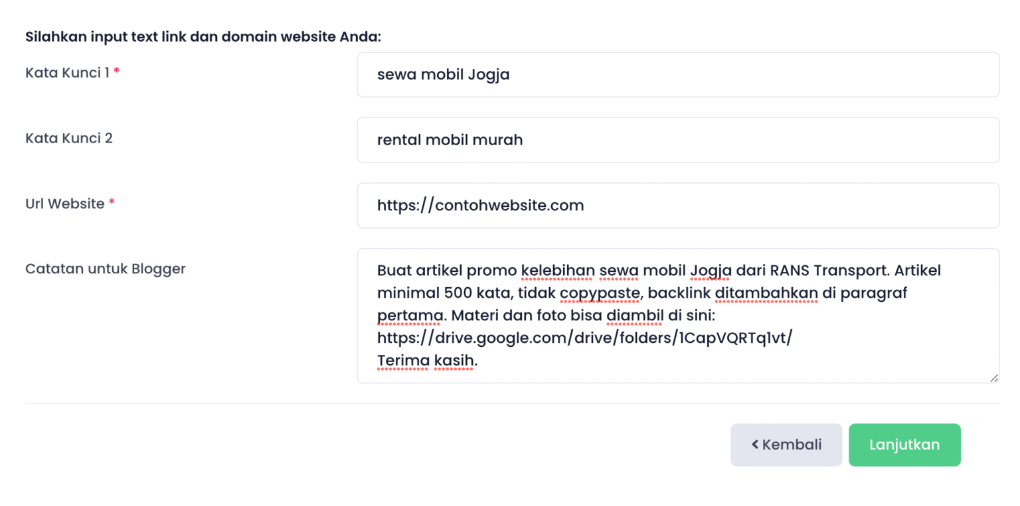This screenshot has height=506, width=1020.
Task: Click the Kata Kunci 2 label
Action: point(69,139)
